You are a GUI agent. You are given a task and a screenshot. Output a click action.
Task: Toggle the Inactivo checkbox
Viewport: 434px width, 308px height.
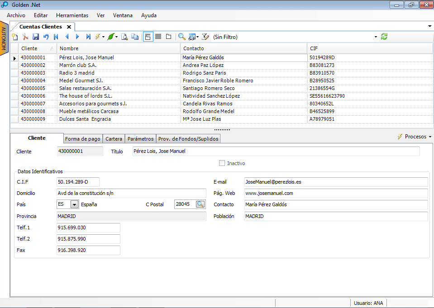[x=222, y=163]
